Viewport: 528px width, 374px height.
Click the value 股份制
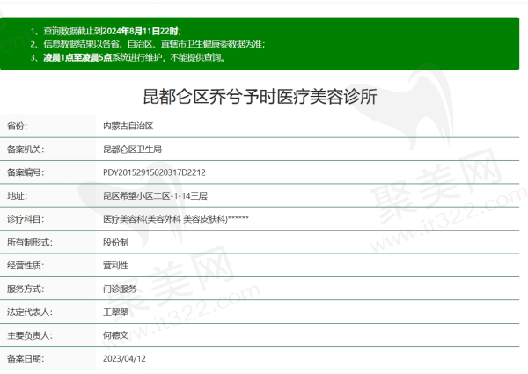(115, 242)
